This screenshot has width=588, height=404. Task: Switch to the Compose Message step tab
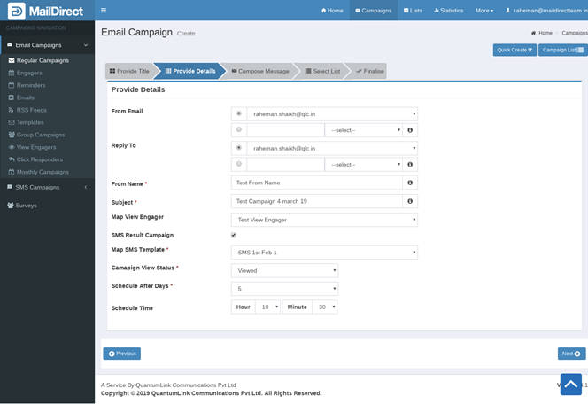(x=260, y=71)
